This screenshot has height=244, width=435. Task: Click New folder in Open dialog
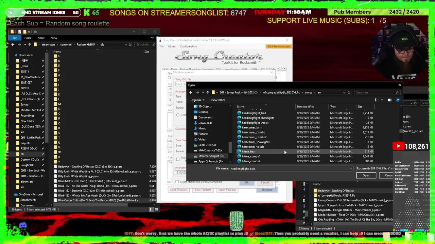pyautogui.click(x=218, y=100)
